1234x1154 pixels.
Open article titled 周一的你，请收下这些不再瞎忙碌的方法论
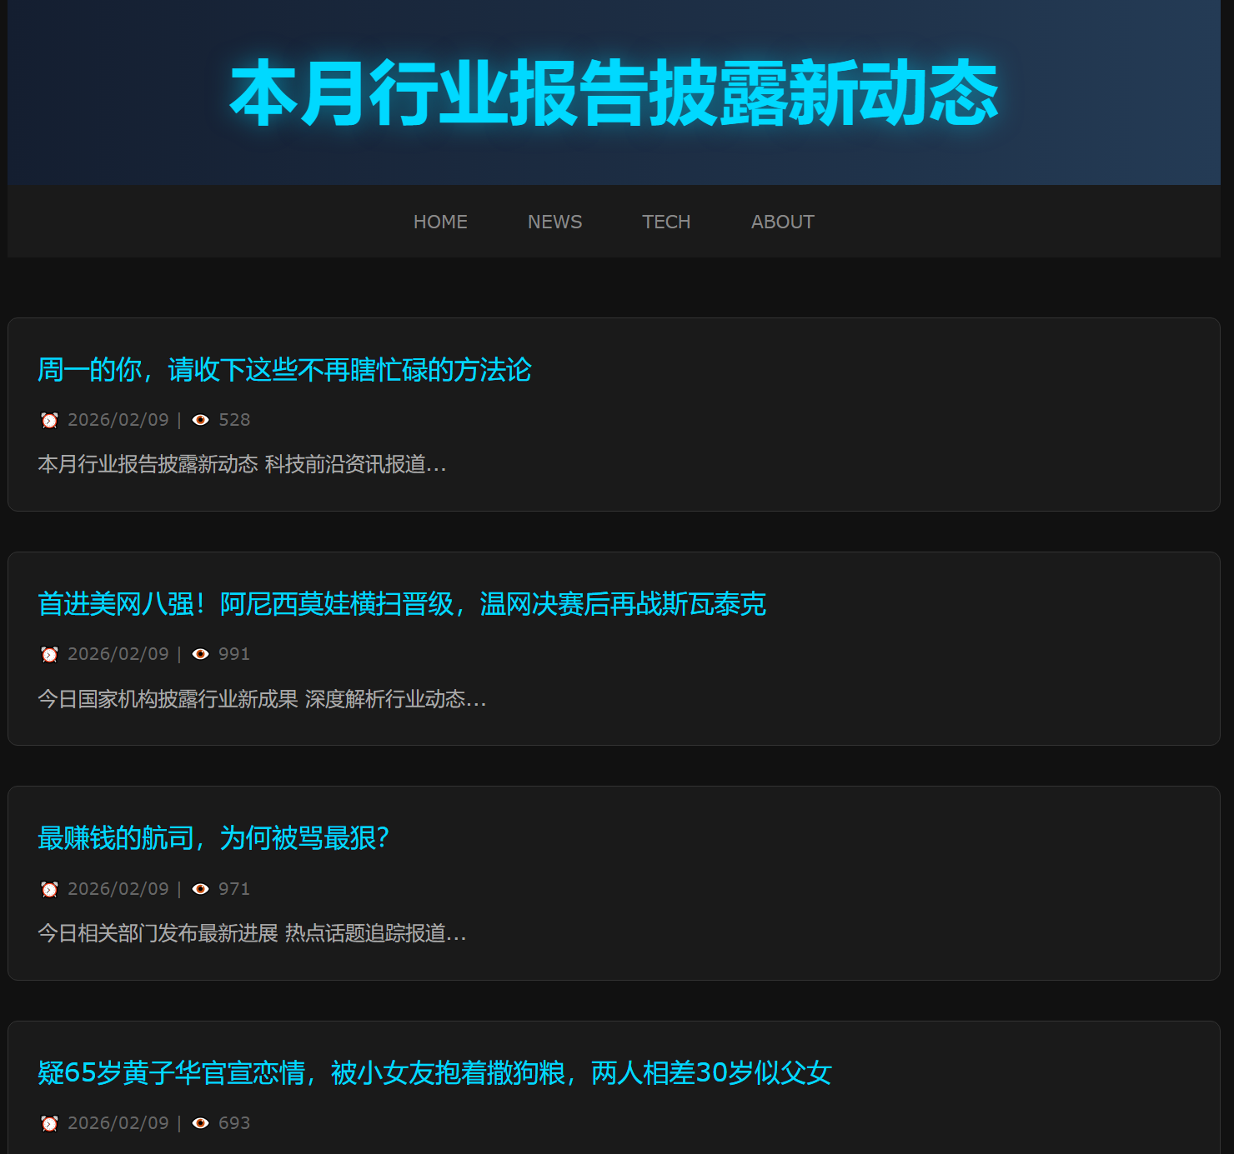click(284, 370)
